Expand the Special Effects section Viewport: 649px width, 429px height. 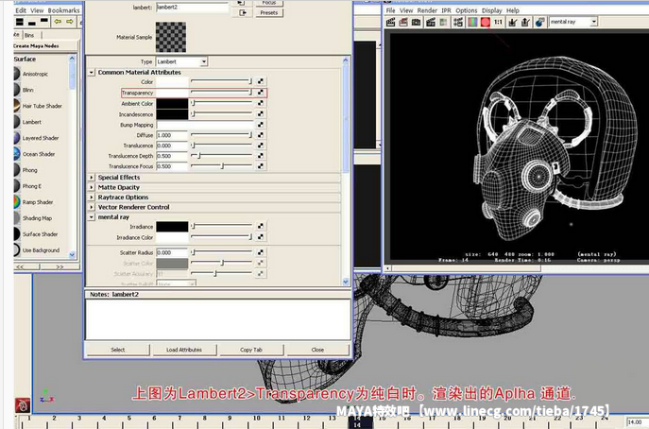(92, 178)
